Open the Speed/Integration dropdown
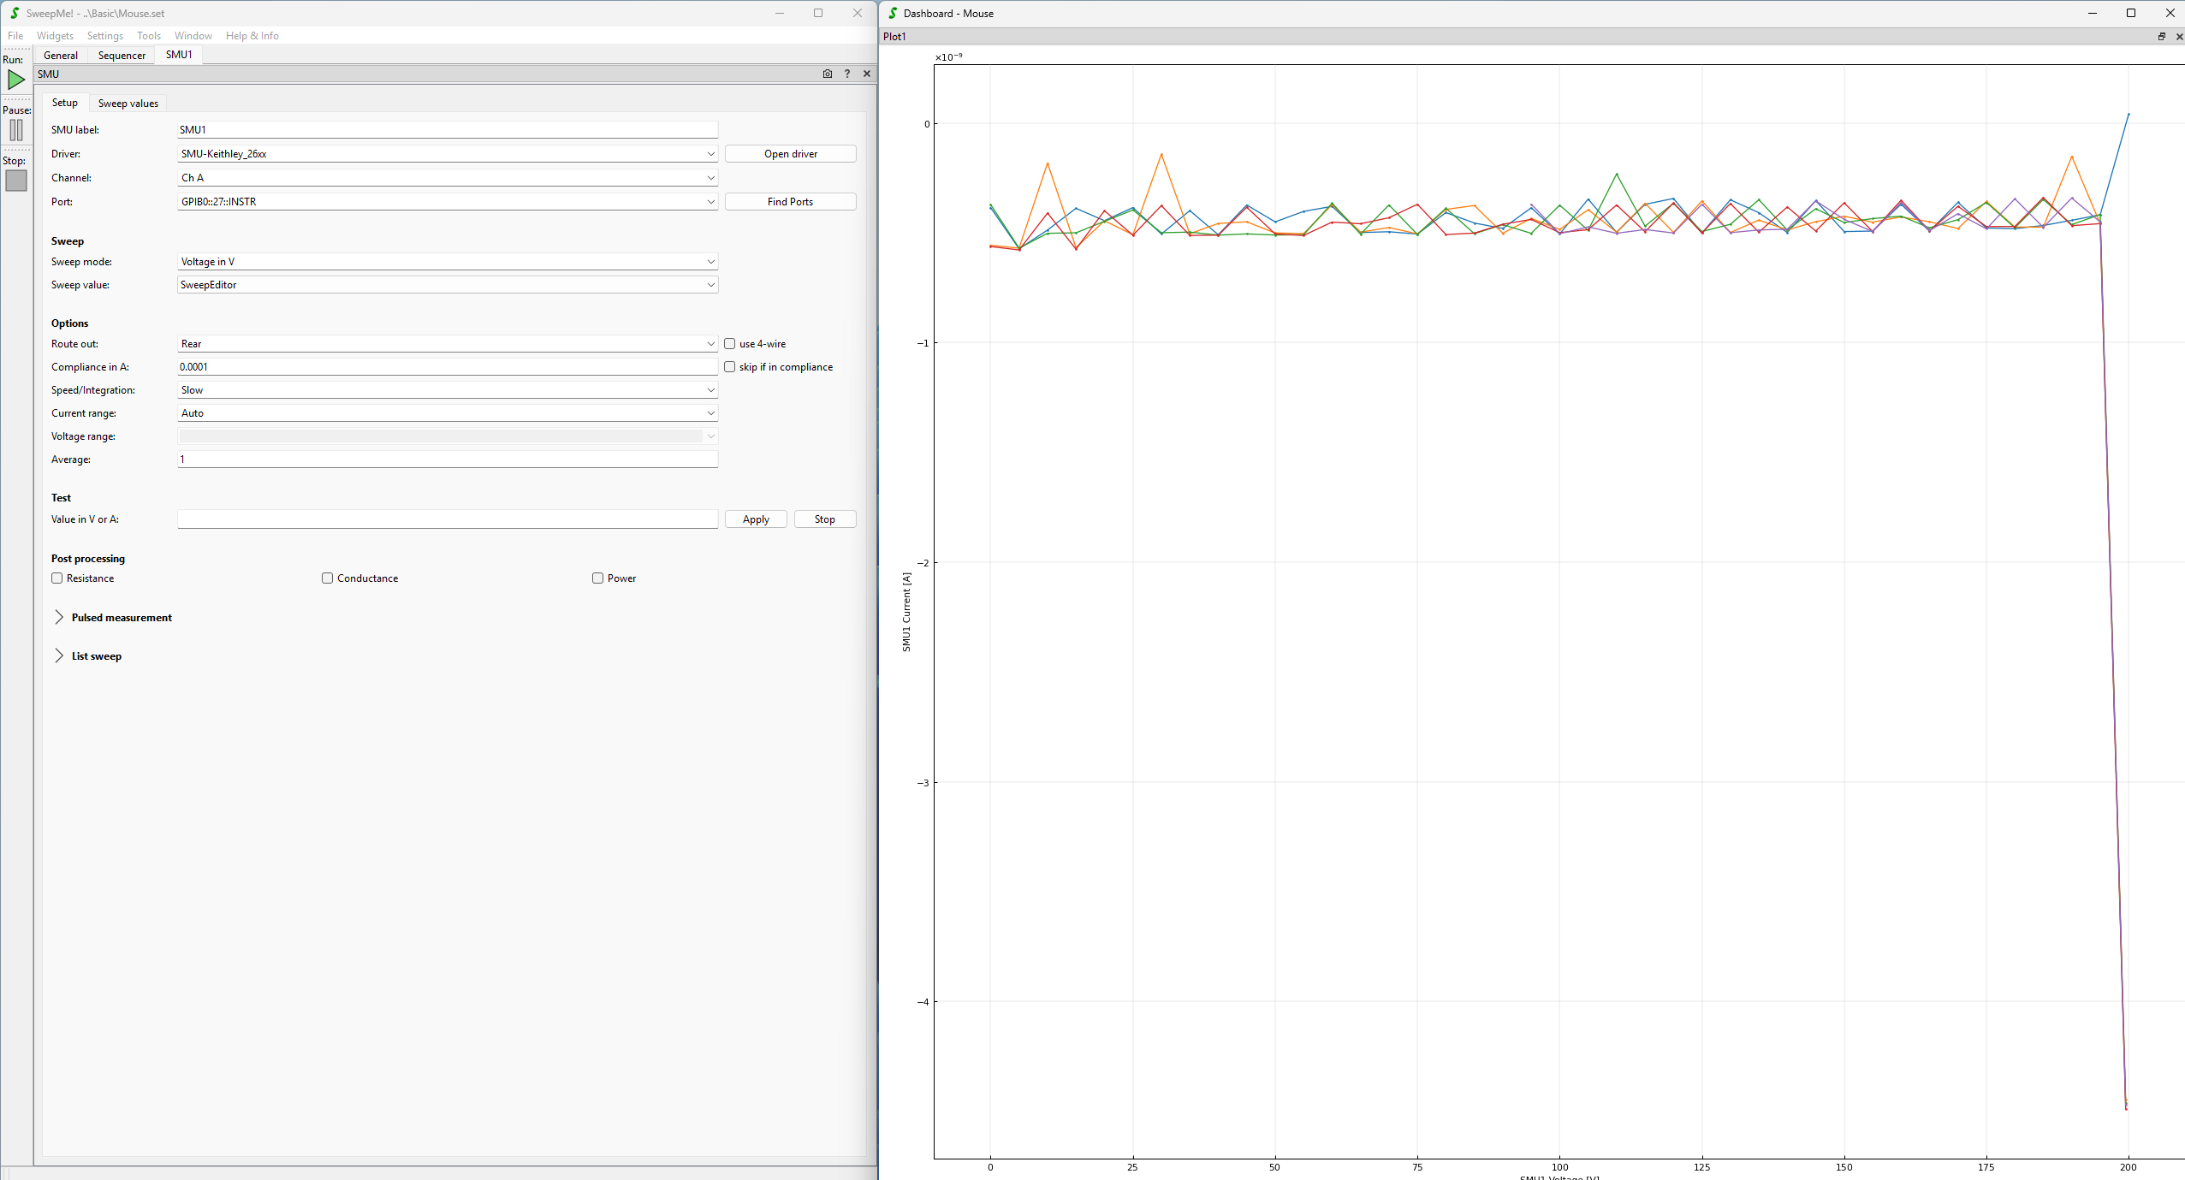Image resolution: width=2185 pixels, height=1180 pixels. coord(447,390)
